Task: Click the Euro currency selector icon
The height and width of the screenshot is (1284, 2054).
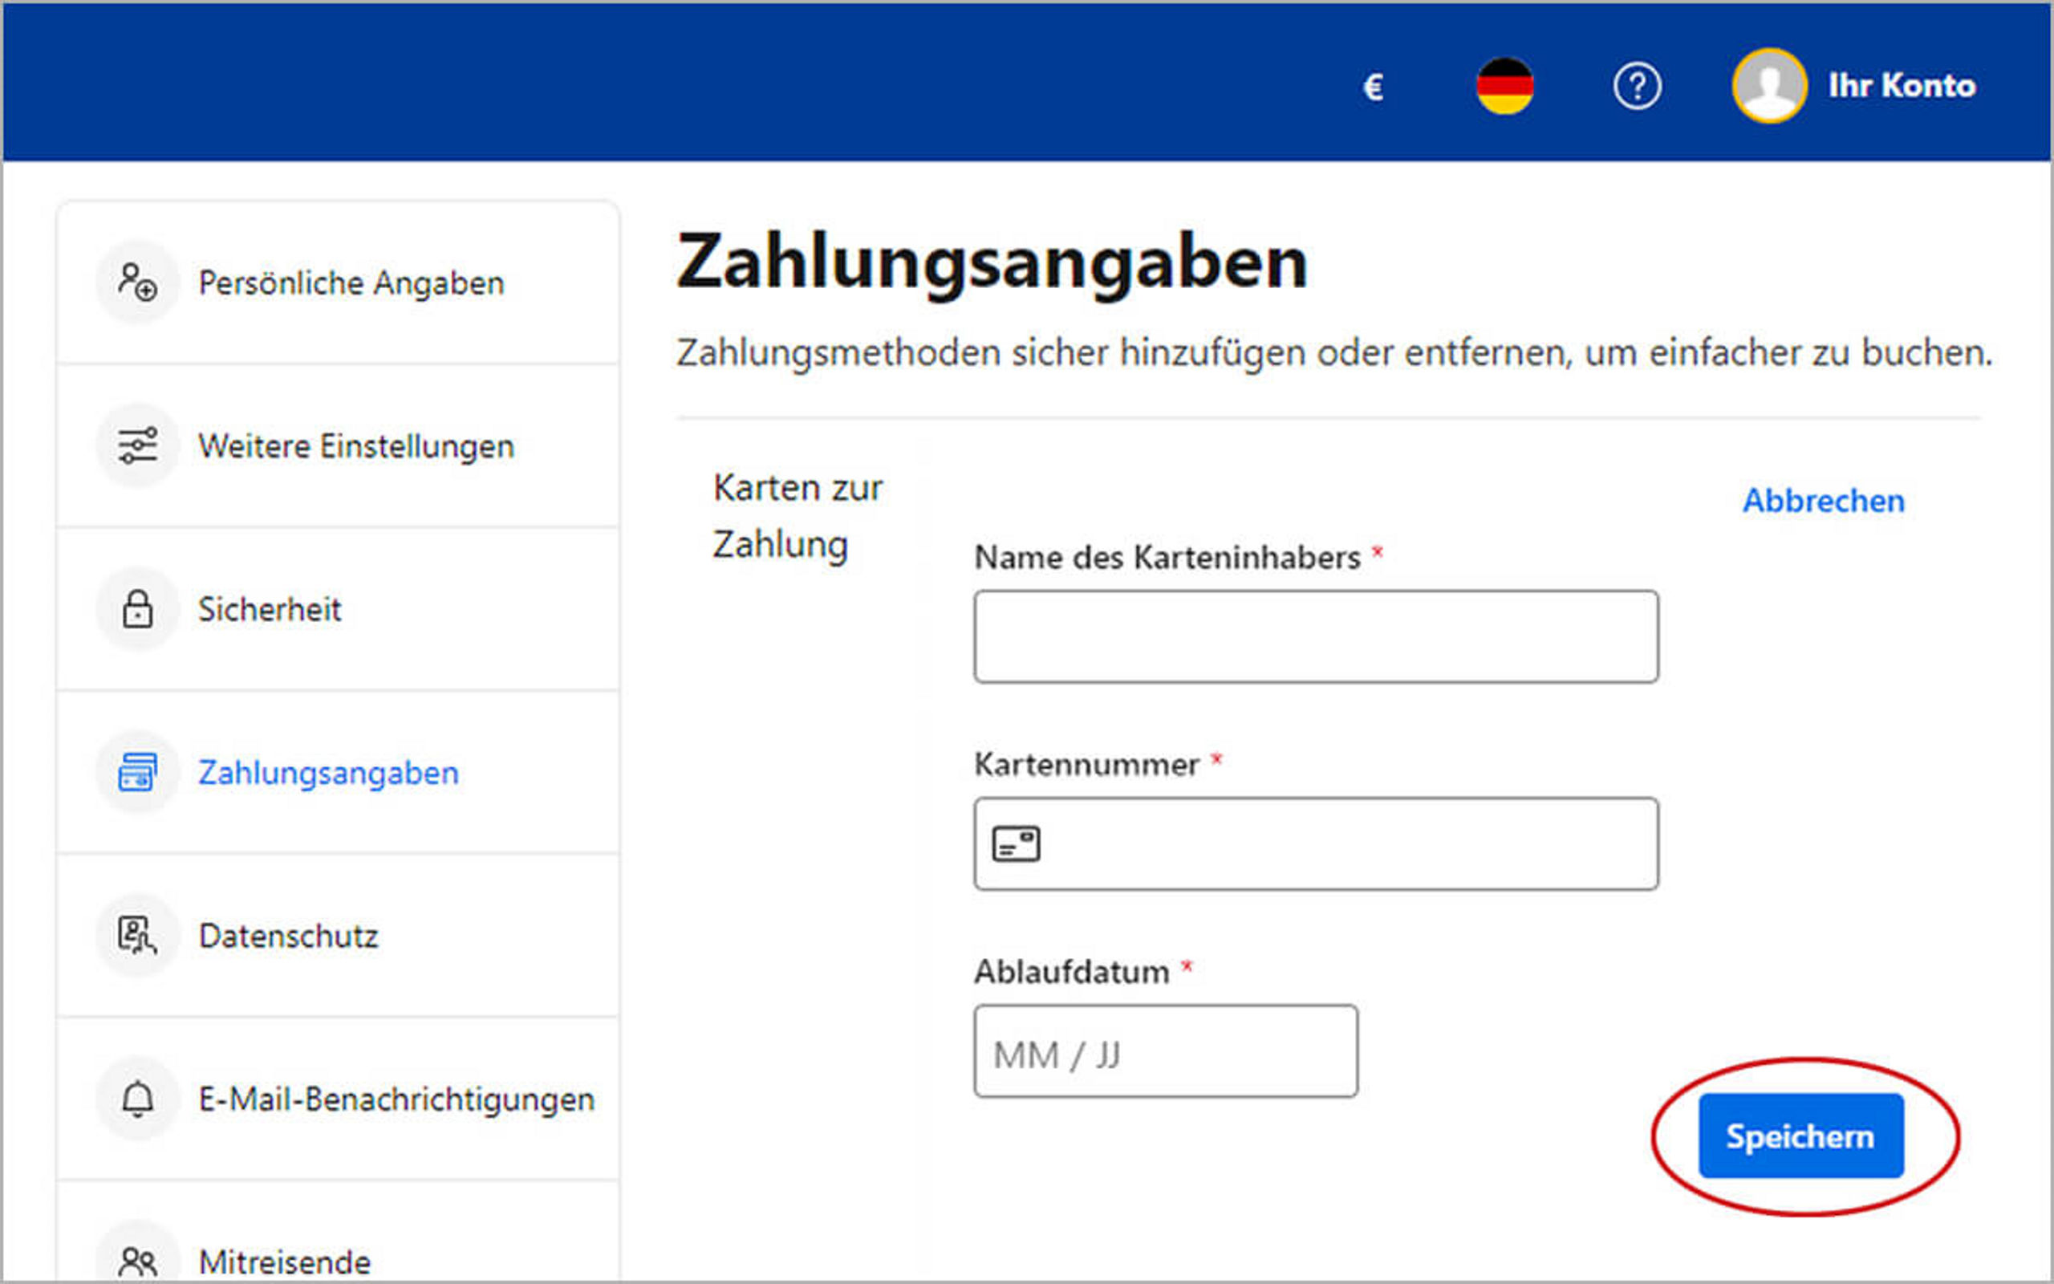Action: (1373, 87)
